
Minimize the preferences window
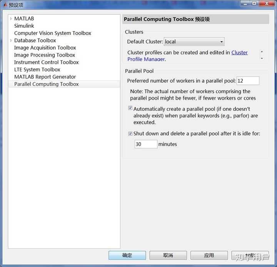[245, 3]
